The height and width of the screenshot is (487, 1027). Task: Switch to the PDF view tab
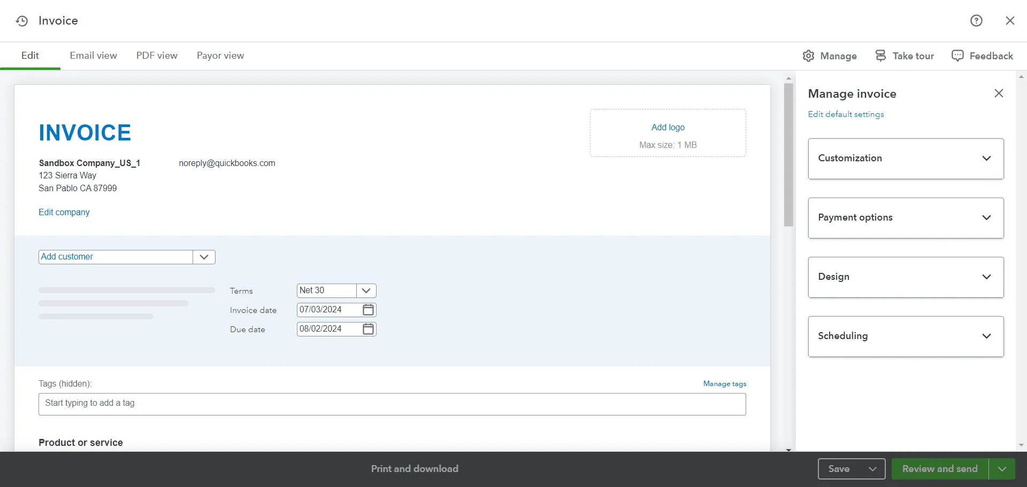157,56
